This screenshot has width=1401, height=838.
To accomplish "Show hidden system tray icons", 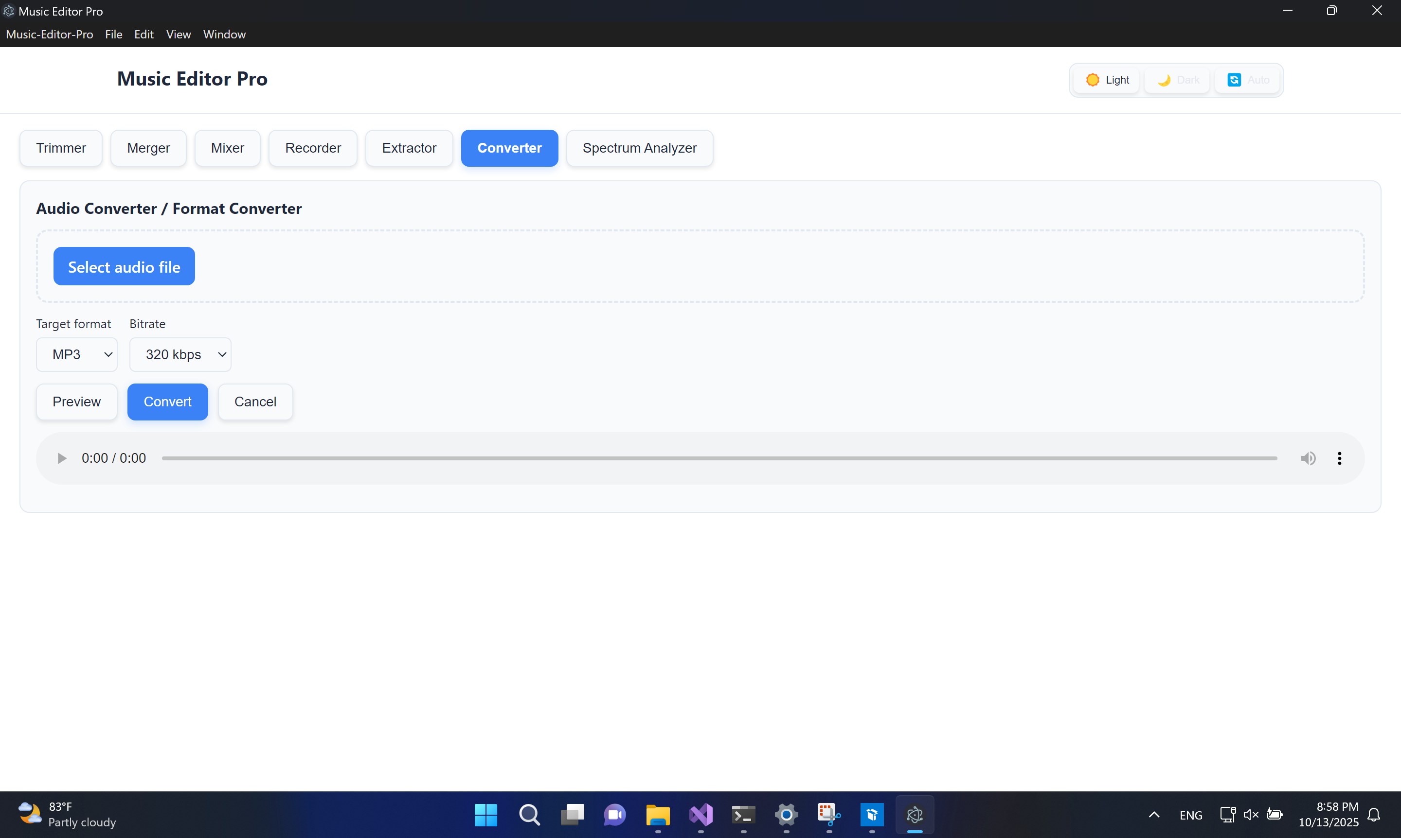I will pos(1154,815).
